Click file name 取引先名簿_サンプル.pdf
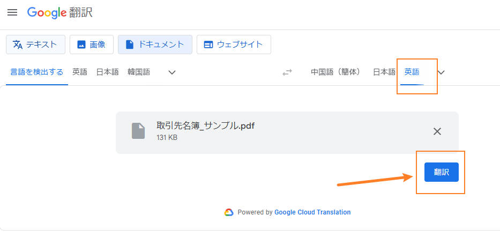This screenshot has width=500, height=237. coord(206,125)
